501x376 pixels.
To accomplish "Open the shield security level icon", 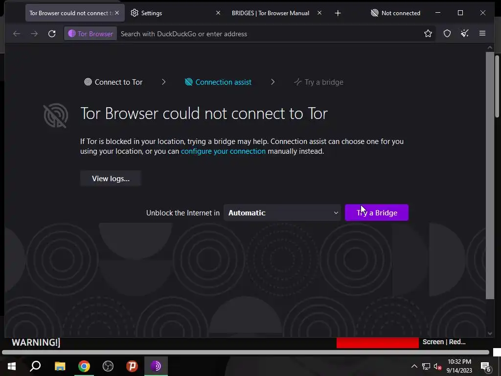I will (x=447, y=34).
